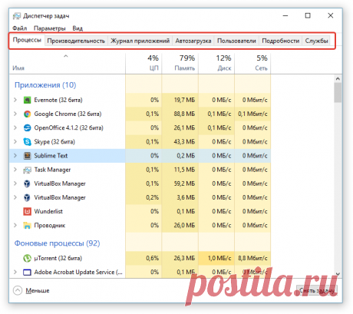Select the Приложения (10) group header
Screen dimensions: 353x314
(x=45, y=85)
